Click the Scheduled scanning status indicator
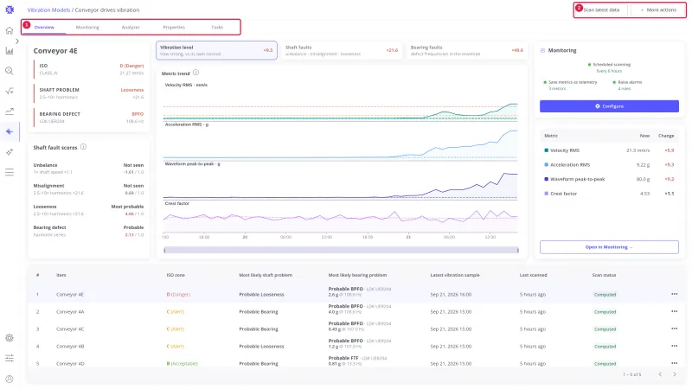Image resolution: width=692 pixels, height=389 pixels. (589, 64)
